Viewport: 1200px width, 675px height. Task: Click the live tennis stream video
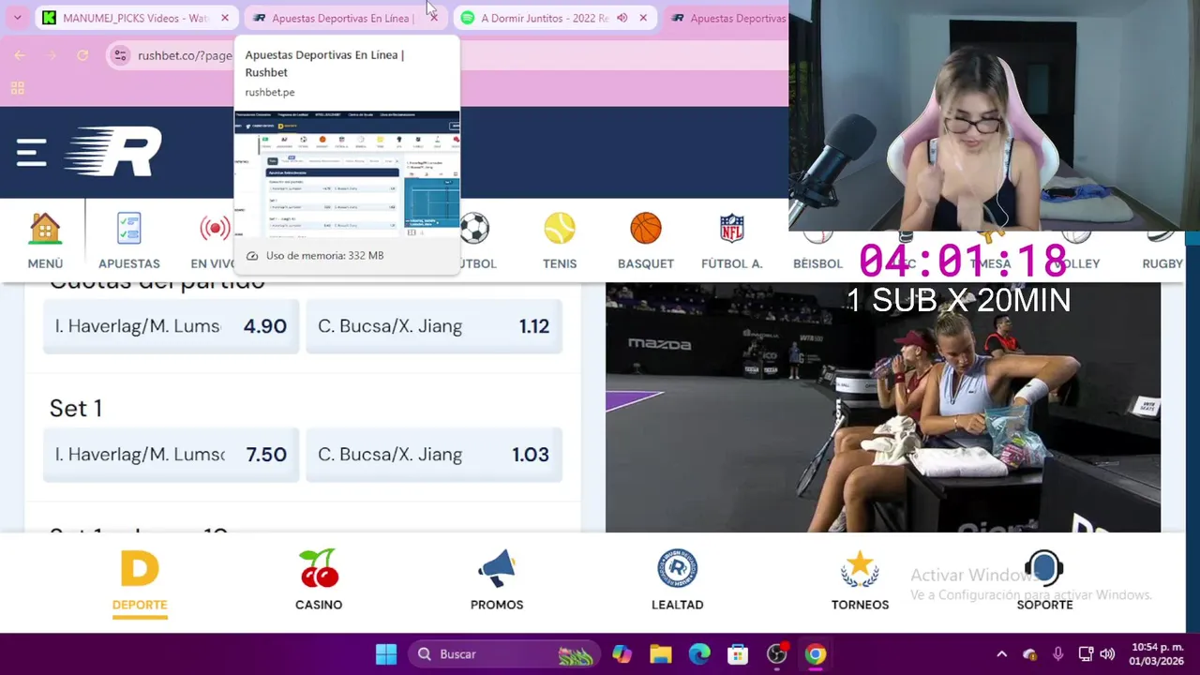tap(883, 408)
